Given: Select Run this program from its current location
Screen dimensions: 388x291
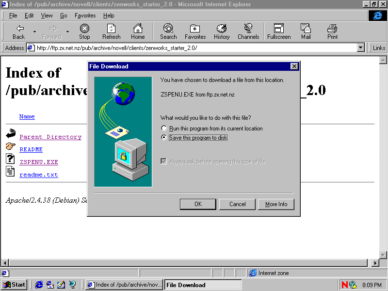Looking at the screenshot, I should click(x=212, y=129).
